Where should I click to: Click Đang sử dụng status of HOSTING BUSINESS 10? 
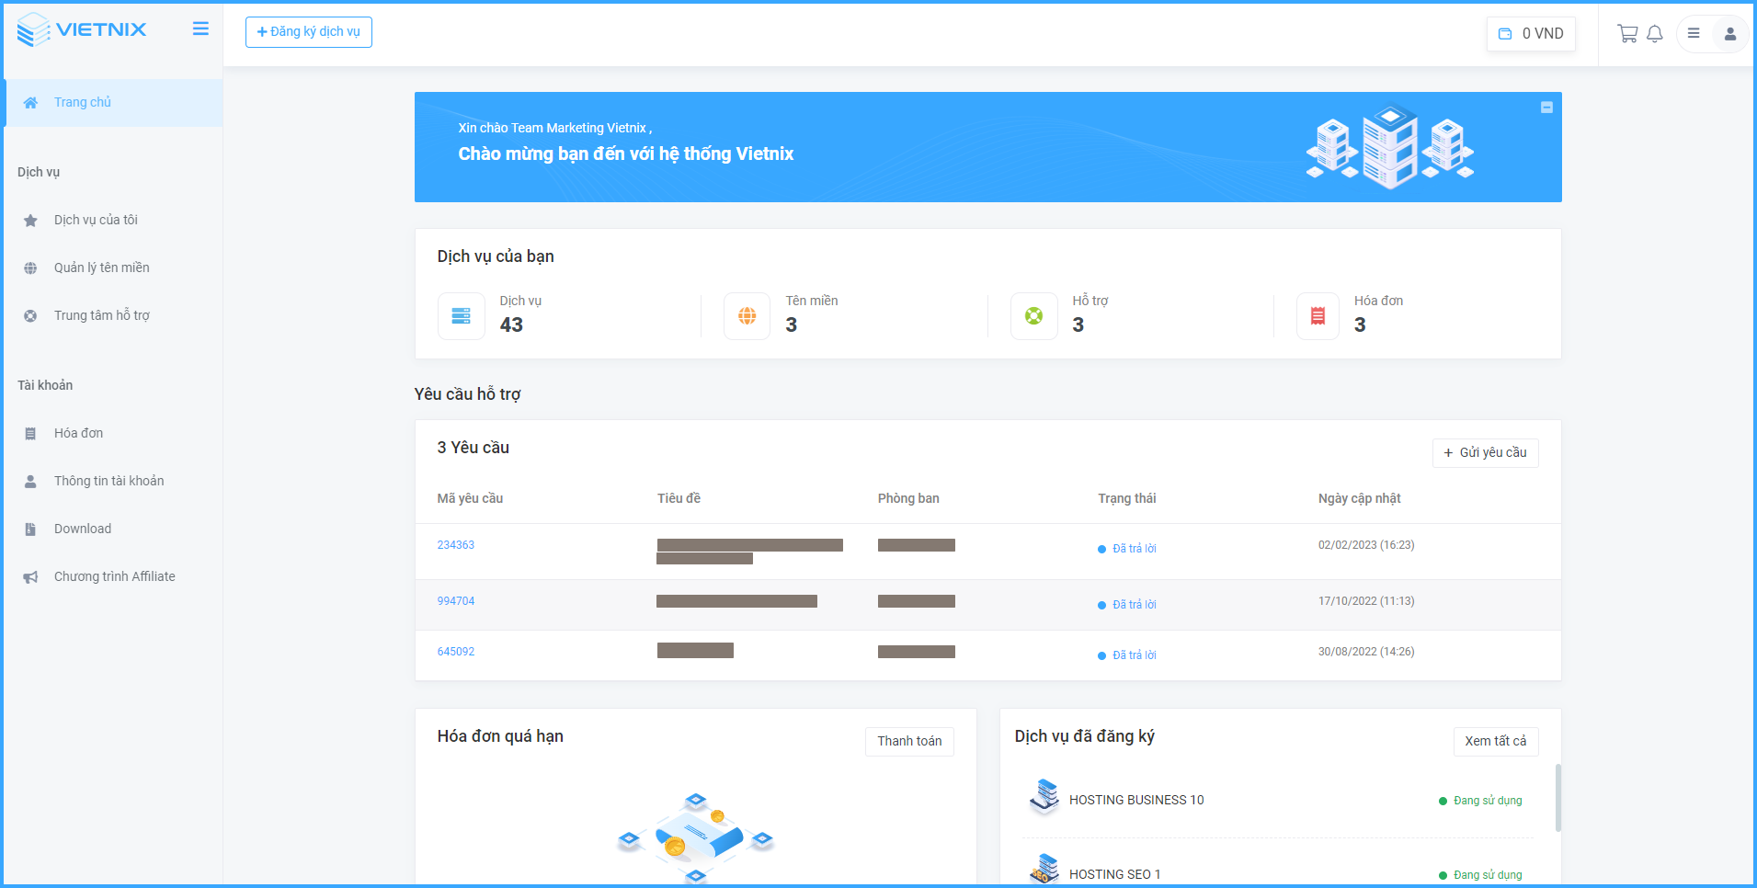click(1480, 801)
